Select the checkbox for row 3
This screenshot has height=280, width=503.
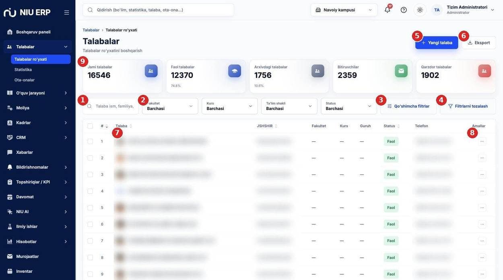pos(90,174)
